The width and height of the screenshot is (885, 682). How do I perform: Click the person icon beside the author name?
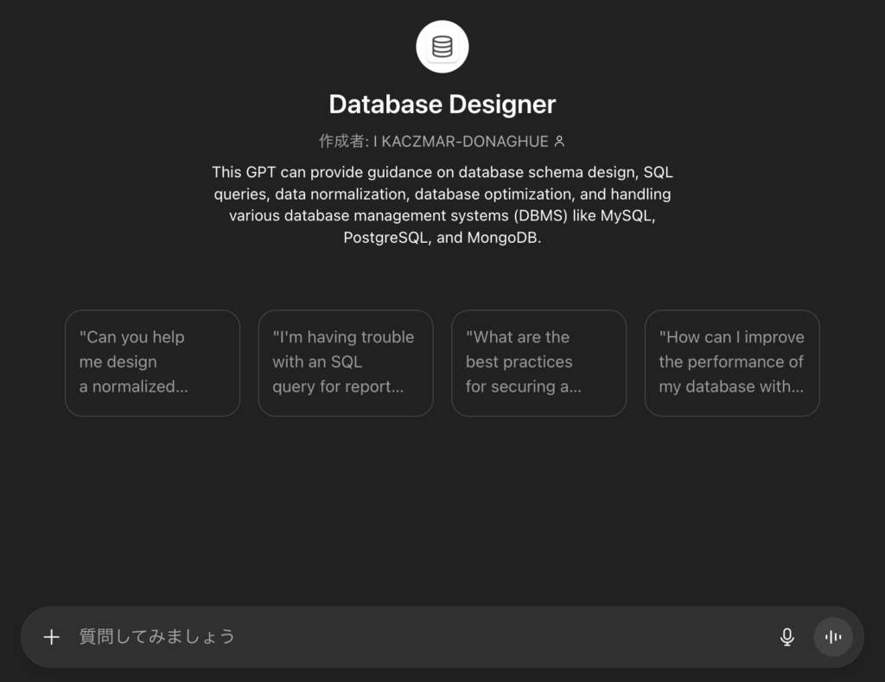tap(559, 142)
